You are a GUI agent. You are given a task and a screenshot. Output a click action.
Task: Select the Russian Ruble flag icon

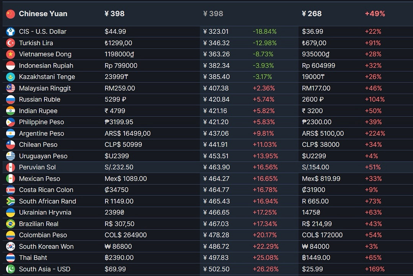11,99
